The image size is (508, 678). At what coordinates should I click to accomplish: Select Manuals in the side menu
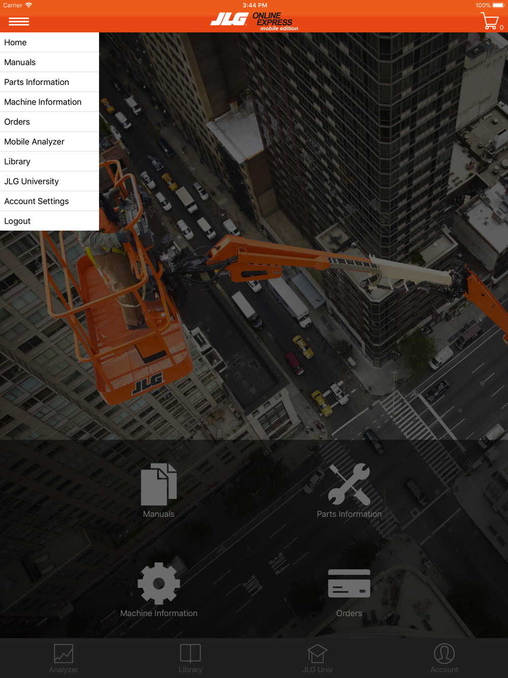49,62
